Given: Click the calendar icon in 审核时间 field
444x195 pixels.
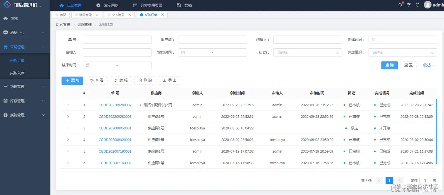Looking at the screenshot, I should [183, 52].
